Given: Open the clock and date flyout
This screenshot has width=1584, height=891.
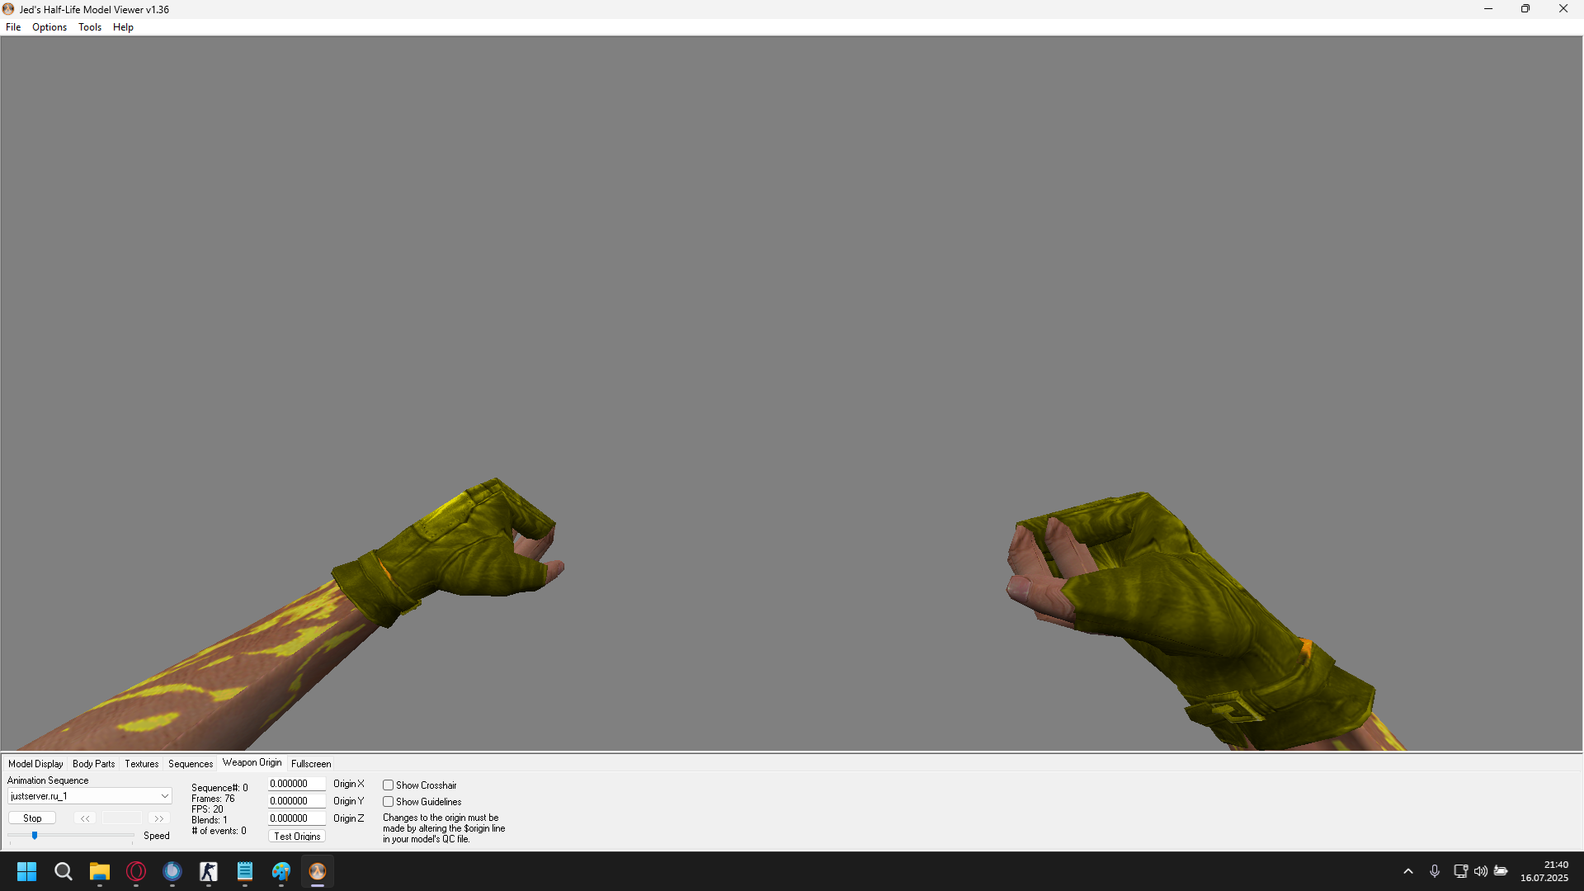Looking at the screenshot, I should (1544, 871).
